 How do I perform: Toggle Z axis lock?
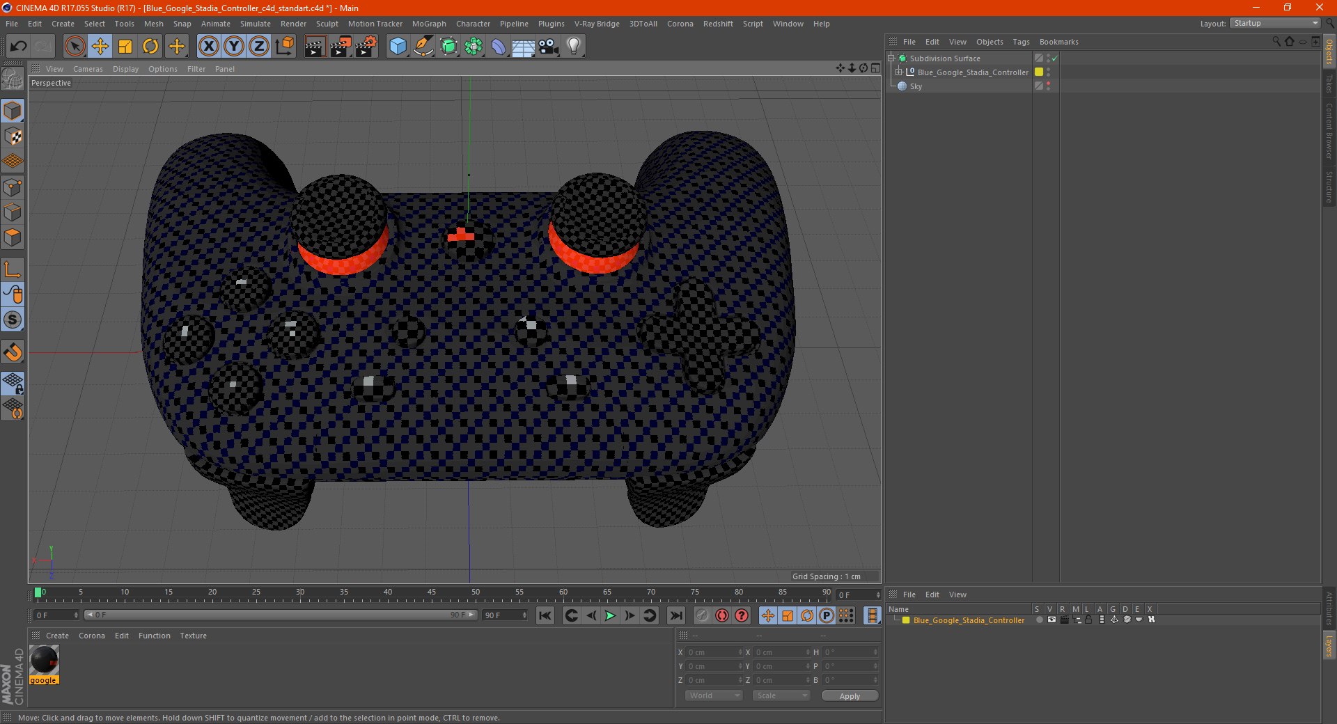pos(259,47)
